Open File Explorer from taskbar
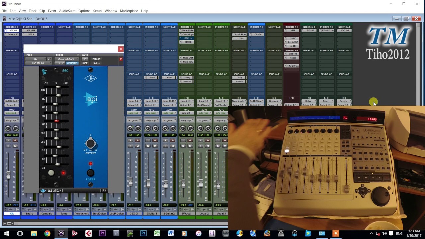Viewport: 425px width, 239px height. pyautogui.click(x=34, y=234)
